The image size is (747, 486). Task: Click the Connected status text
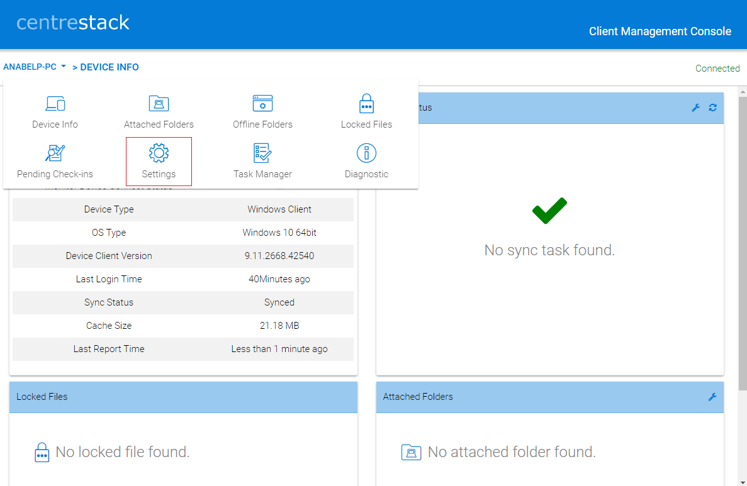click(717, 68)
